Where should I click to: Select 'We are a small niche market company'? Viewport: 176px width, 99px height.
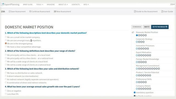[6, 37]
